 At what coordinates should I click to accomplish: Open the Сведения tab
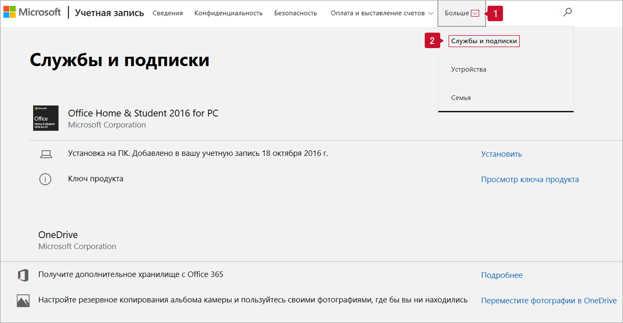point(167,13)
